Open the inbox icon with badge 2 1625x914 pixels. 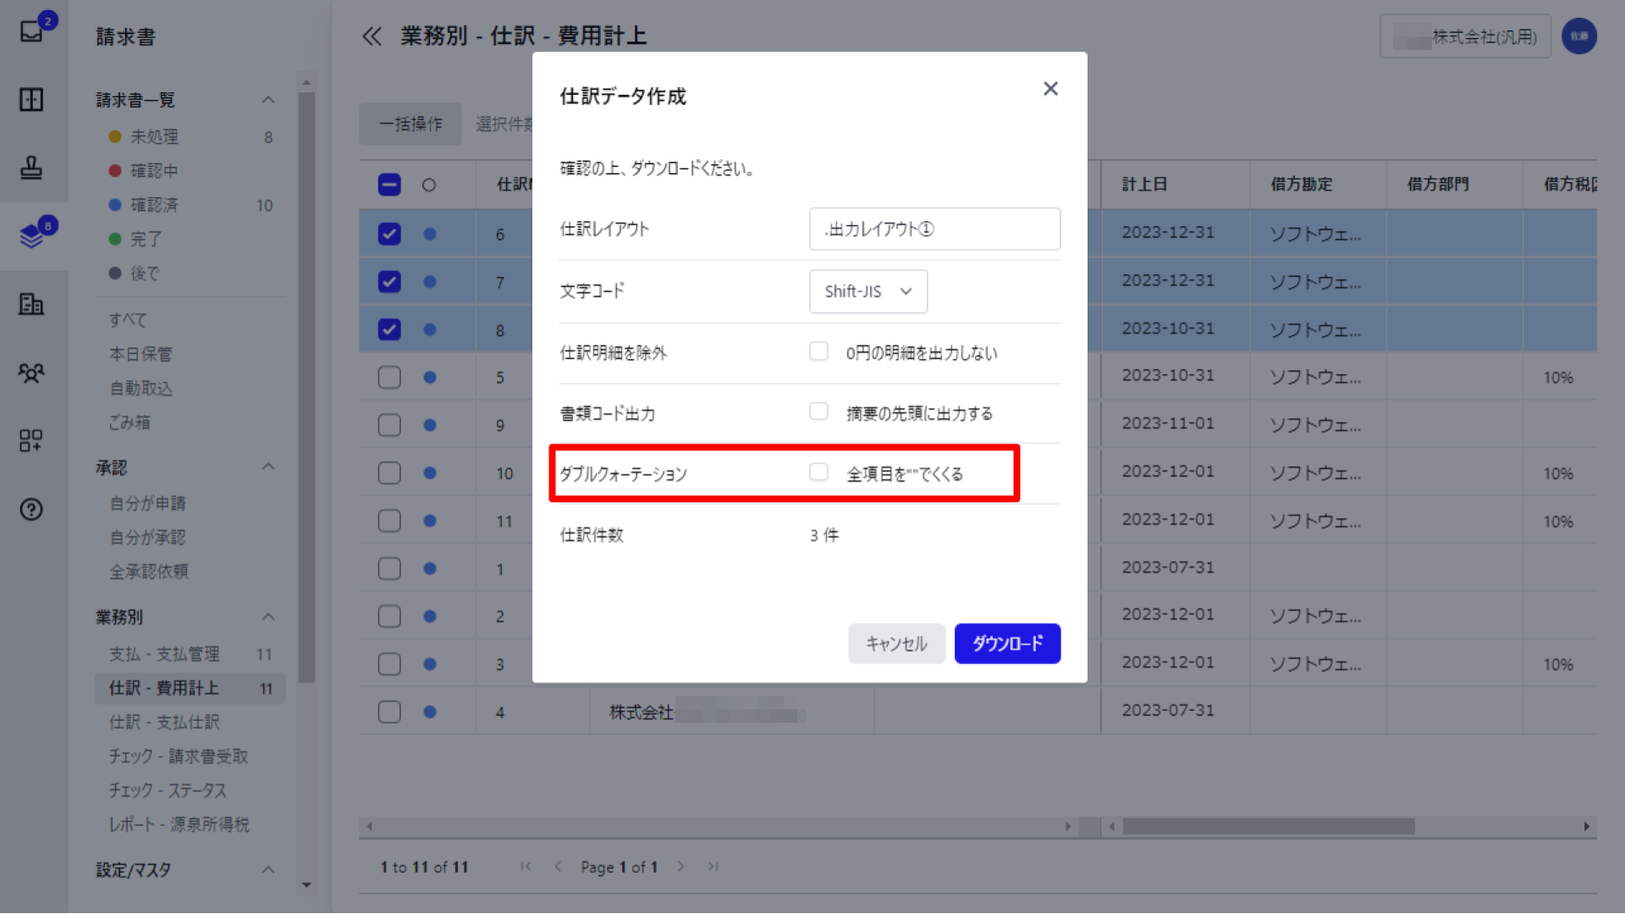coord(32,31)
